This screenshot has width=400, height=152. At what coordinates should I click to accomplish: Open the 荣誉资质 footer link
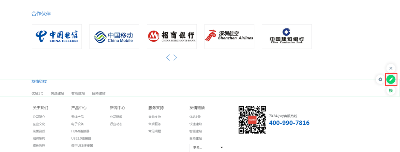click(39, 131)
